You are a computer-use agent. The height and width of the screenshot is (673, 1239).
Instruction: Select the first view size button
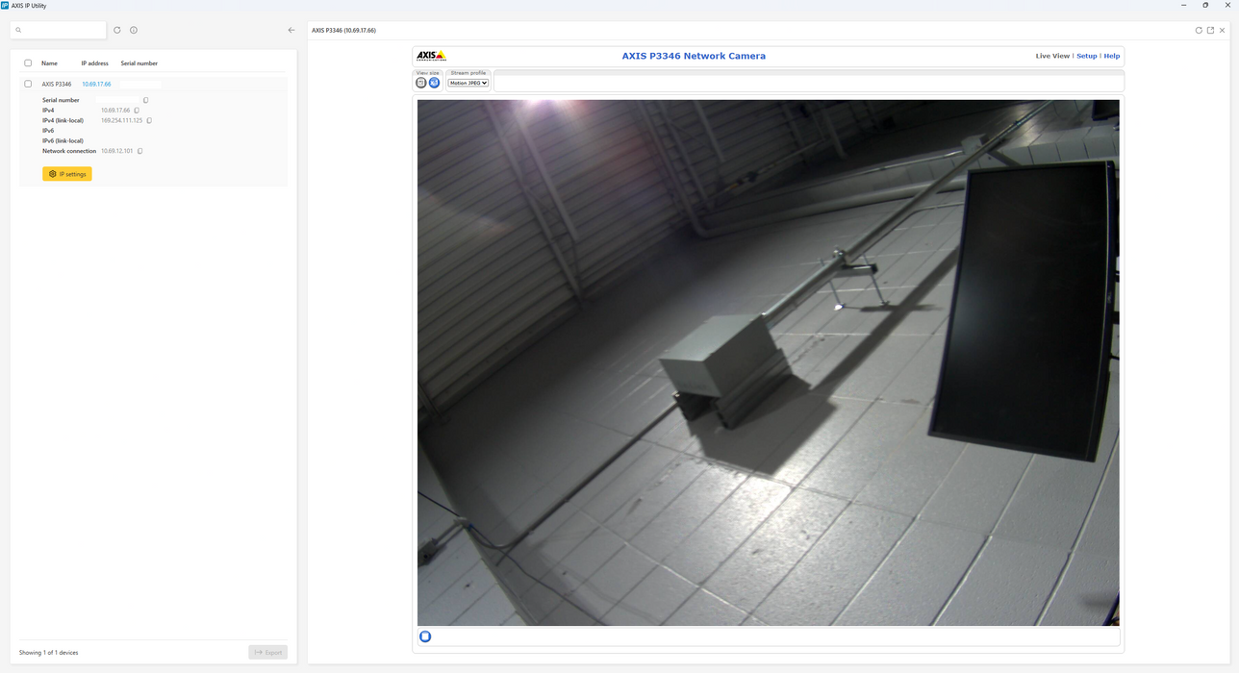(421, 83)
